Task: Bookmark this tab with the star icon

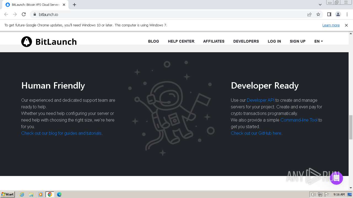Action: [318, 14]
